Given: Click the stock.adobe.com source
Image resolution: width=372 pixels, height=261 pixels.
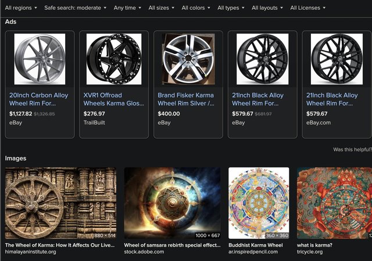Looking at the screenshot, I should [x=144, y=252].
